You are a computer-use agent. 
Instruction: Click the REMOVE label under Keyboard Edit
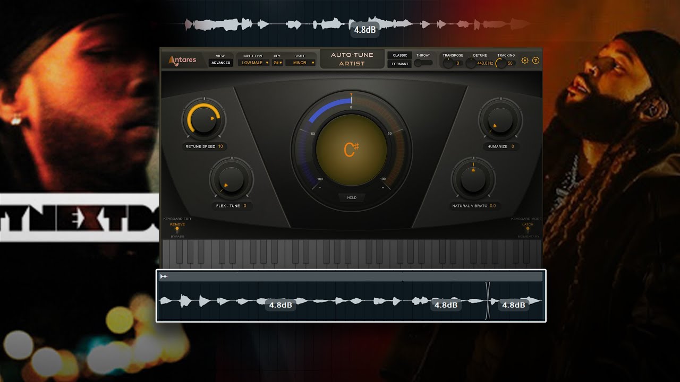point(177,224)
